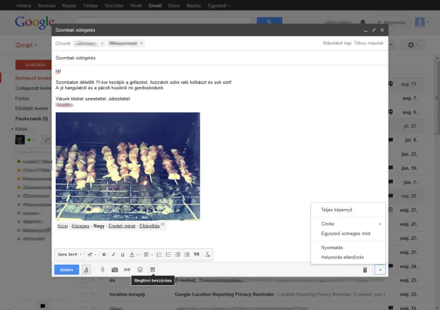Remove formatting with the Tx icon

(x=208, y=254)
